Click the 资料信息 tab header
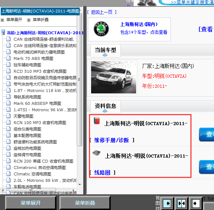Viewport: 214px width, 210px height. click(105, 107)
